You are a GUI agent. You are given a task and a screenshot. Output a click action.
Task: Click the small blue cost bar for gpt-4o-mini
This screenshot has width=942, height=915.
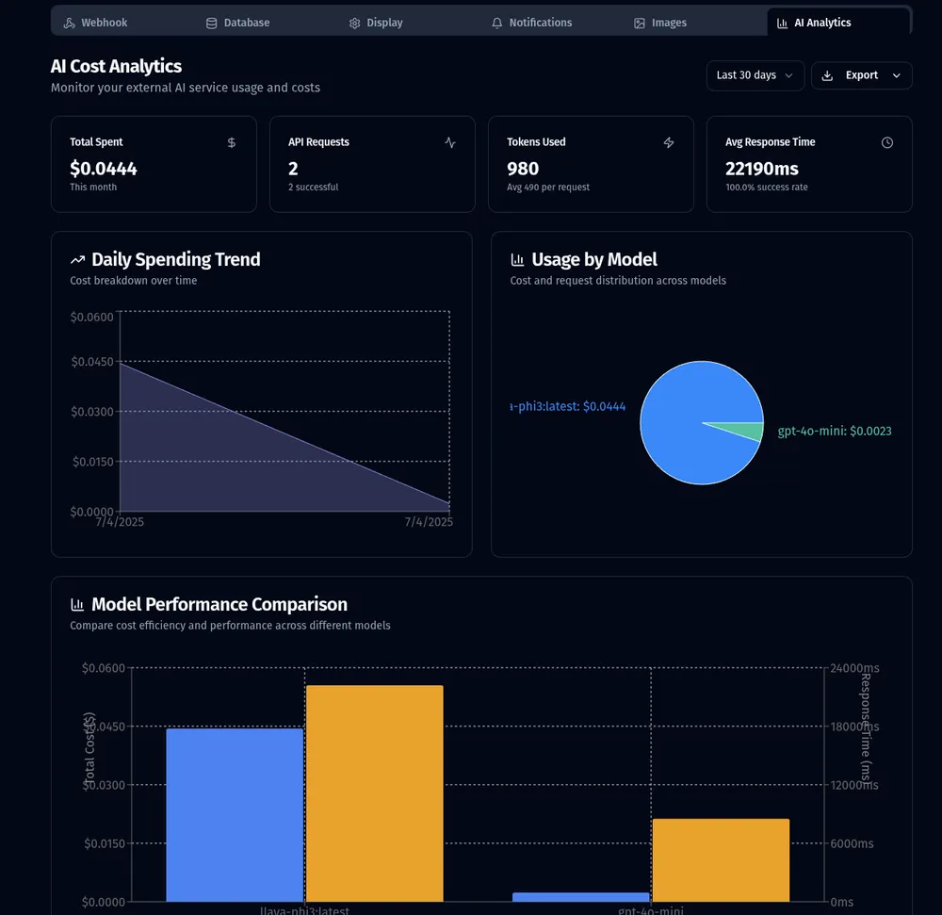click(581, 897)
